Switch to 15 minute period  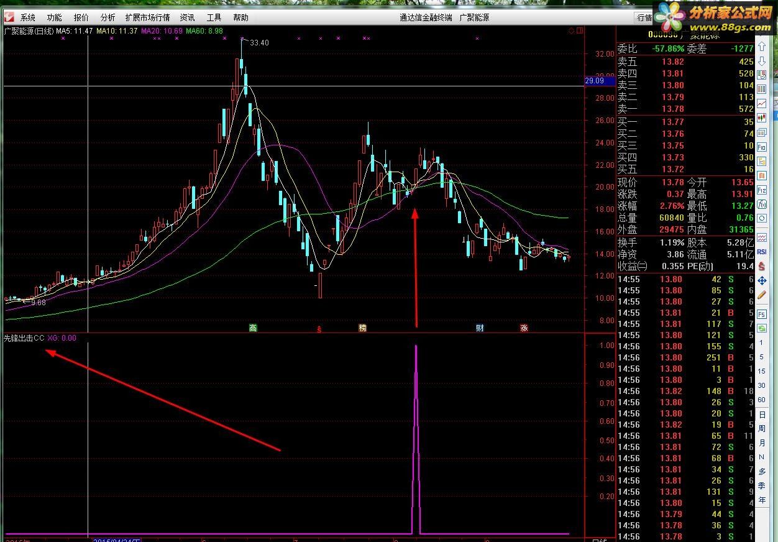tap(762, 371)
